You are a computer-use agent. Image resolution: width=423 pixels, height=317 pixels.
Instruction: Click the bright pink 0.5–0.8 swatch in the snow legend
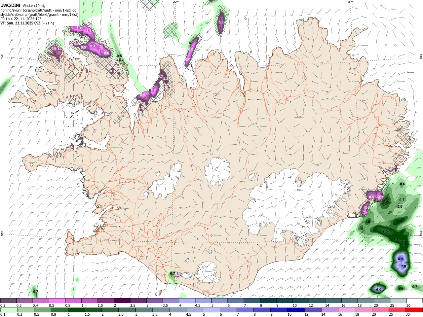pos(57,301)
